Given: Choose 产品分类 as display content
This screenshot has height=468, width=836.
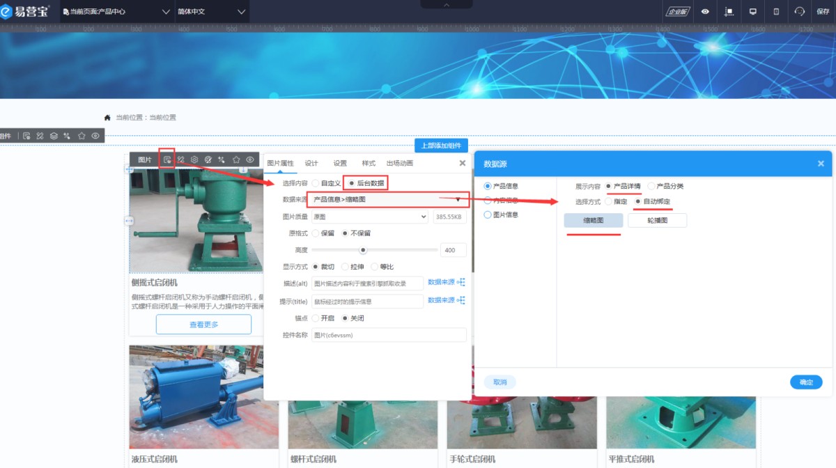Looking at the screenshot, I should 651,186.
